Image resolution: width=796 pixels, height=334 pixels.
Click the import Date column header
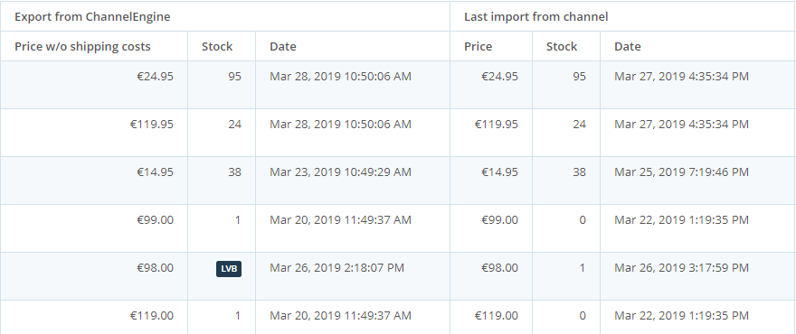pyautogui.click(x=628, y=47)
